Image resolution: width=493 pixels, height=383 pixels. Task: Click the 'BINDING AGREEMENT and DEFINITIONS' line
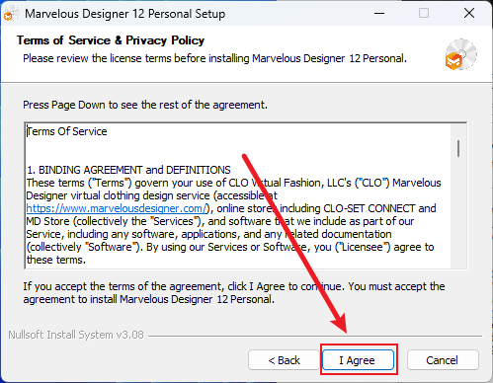(128, 170)
